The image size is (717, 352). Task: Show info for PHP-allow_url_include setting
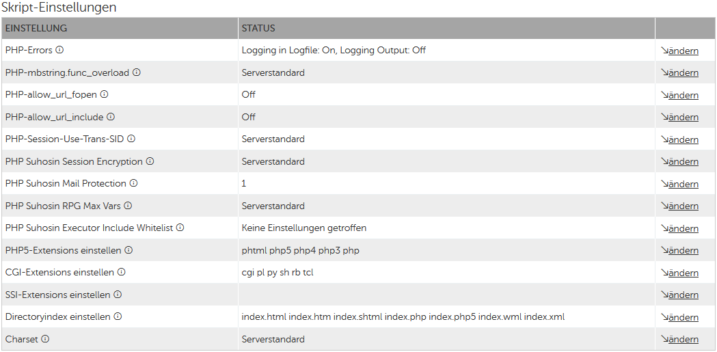click(x=111, y=117)
